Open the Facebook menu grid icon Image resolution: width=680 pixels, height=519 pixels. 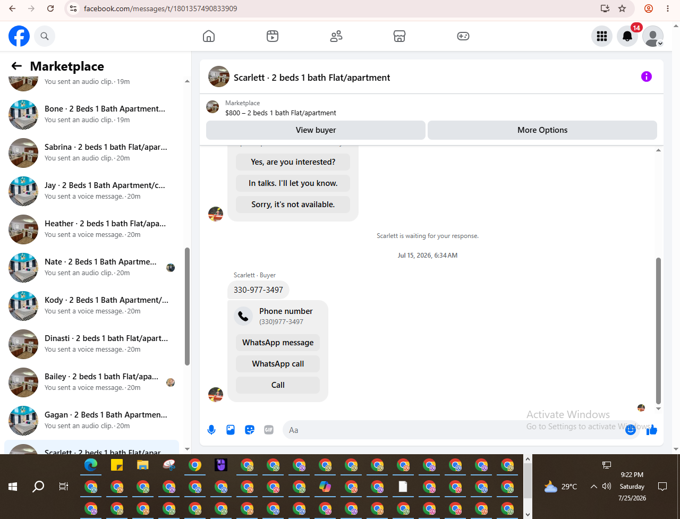pyautogui.click(x=602, y=36)
